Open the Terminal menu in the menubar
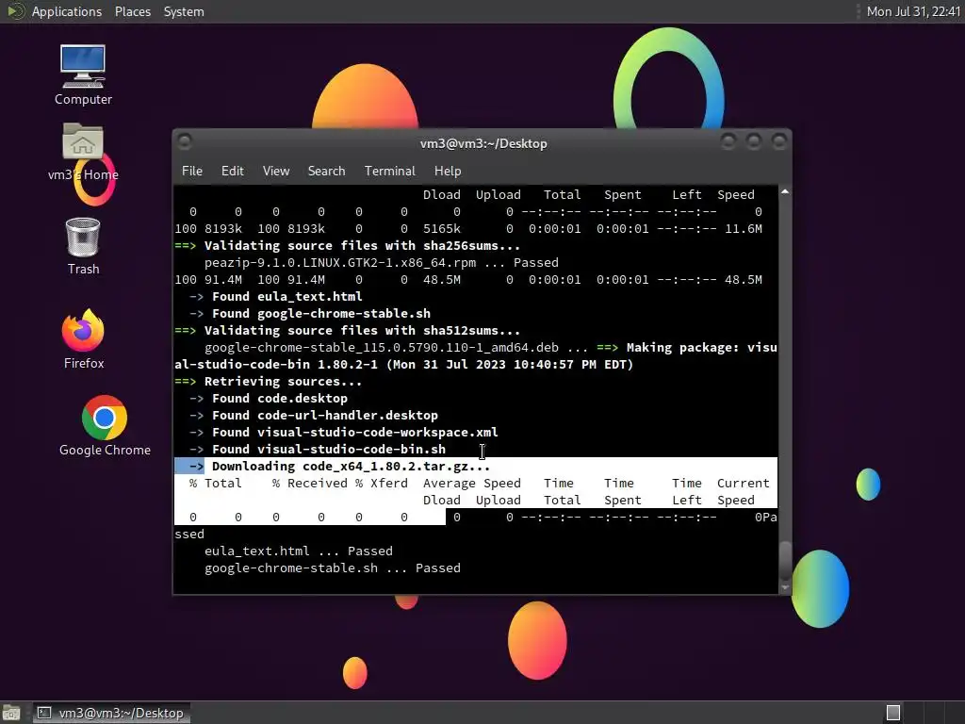The image size is (965, 724). click(x=389, y=171)
